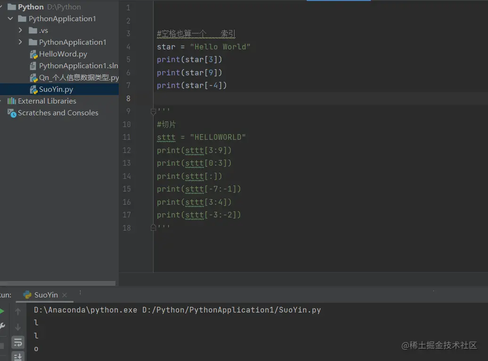Click the print(star[-4]) code line
Screen dimensions: 488x361
coord(192,86)
